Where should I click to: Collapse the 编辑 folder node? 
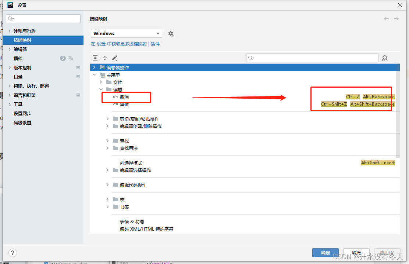pos(101,89)
